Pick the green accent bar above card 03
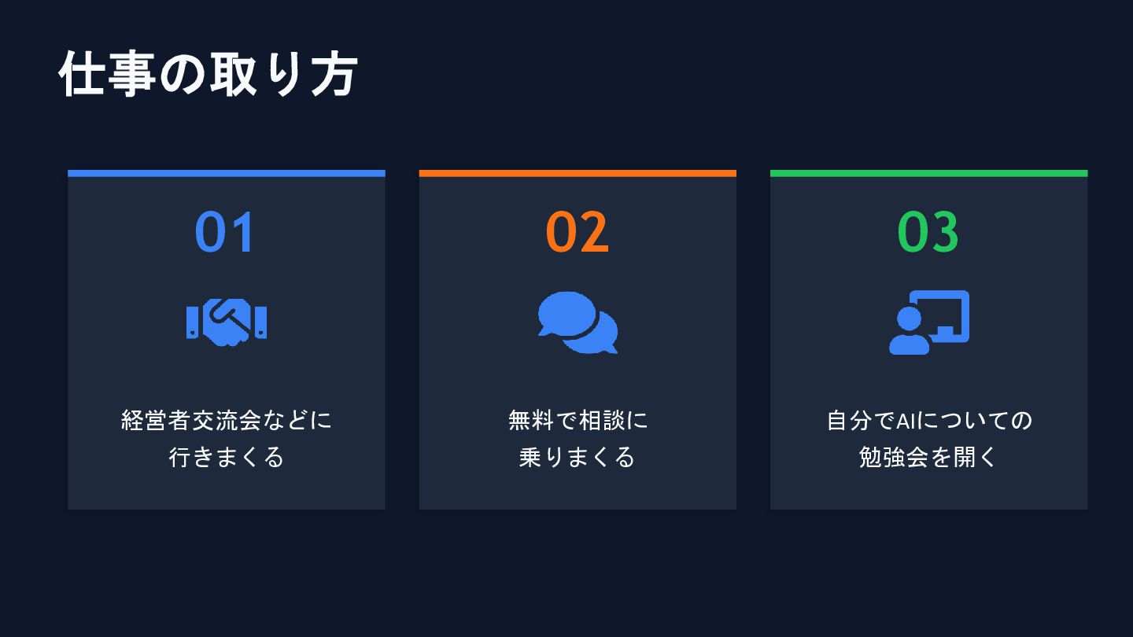The height and width of the screenshot is (637, 1133). pyautogui.click(x=928, y=173)
